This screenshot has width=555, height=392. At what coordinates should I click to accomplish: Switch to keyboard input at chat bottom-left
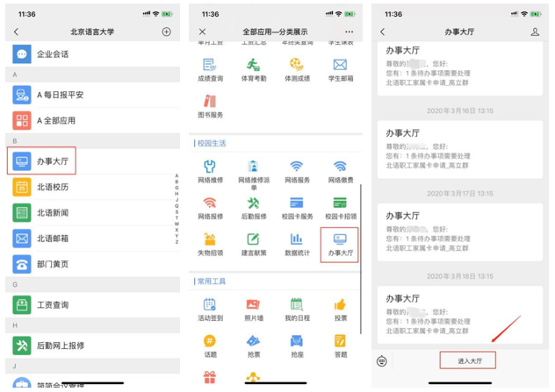click(x=382, y=360)
